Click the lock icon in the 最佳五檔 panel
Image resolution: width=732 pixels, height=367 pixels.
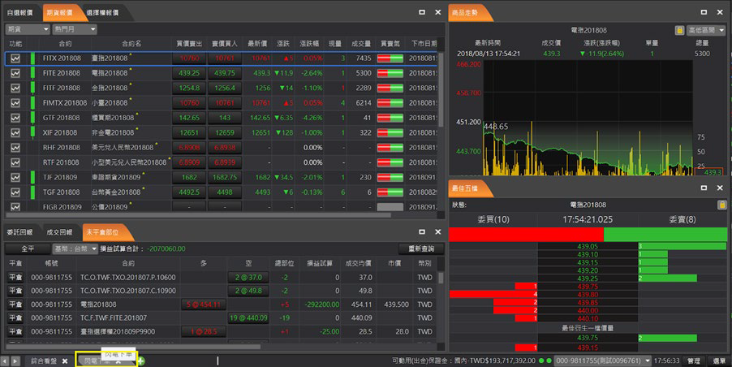(x=721, y=205)
